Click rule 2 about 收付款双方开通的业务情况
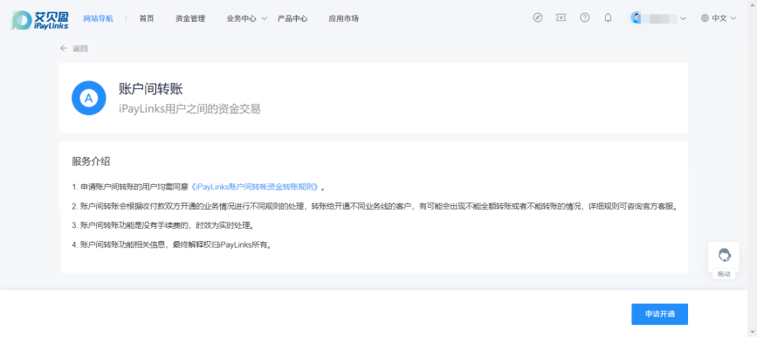 (375, 206)
